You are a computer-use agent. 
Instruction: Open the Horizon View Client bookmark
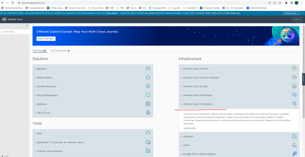click(75, 8)
